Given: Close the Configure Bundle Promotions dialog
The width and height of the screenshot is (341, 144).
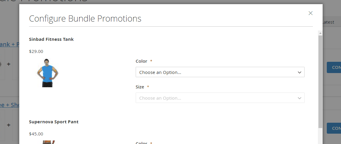Looking at the screenshot, I should 310,13.
